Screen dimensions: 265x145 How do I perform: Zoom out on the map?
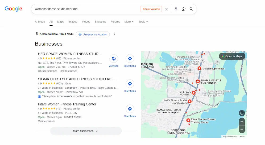point(242,129)
